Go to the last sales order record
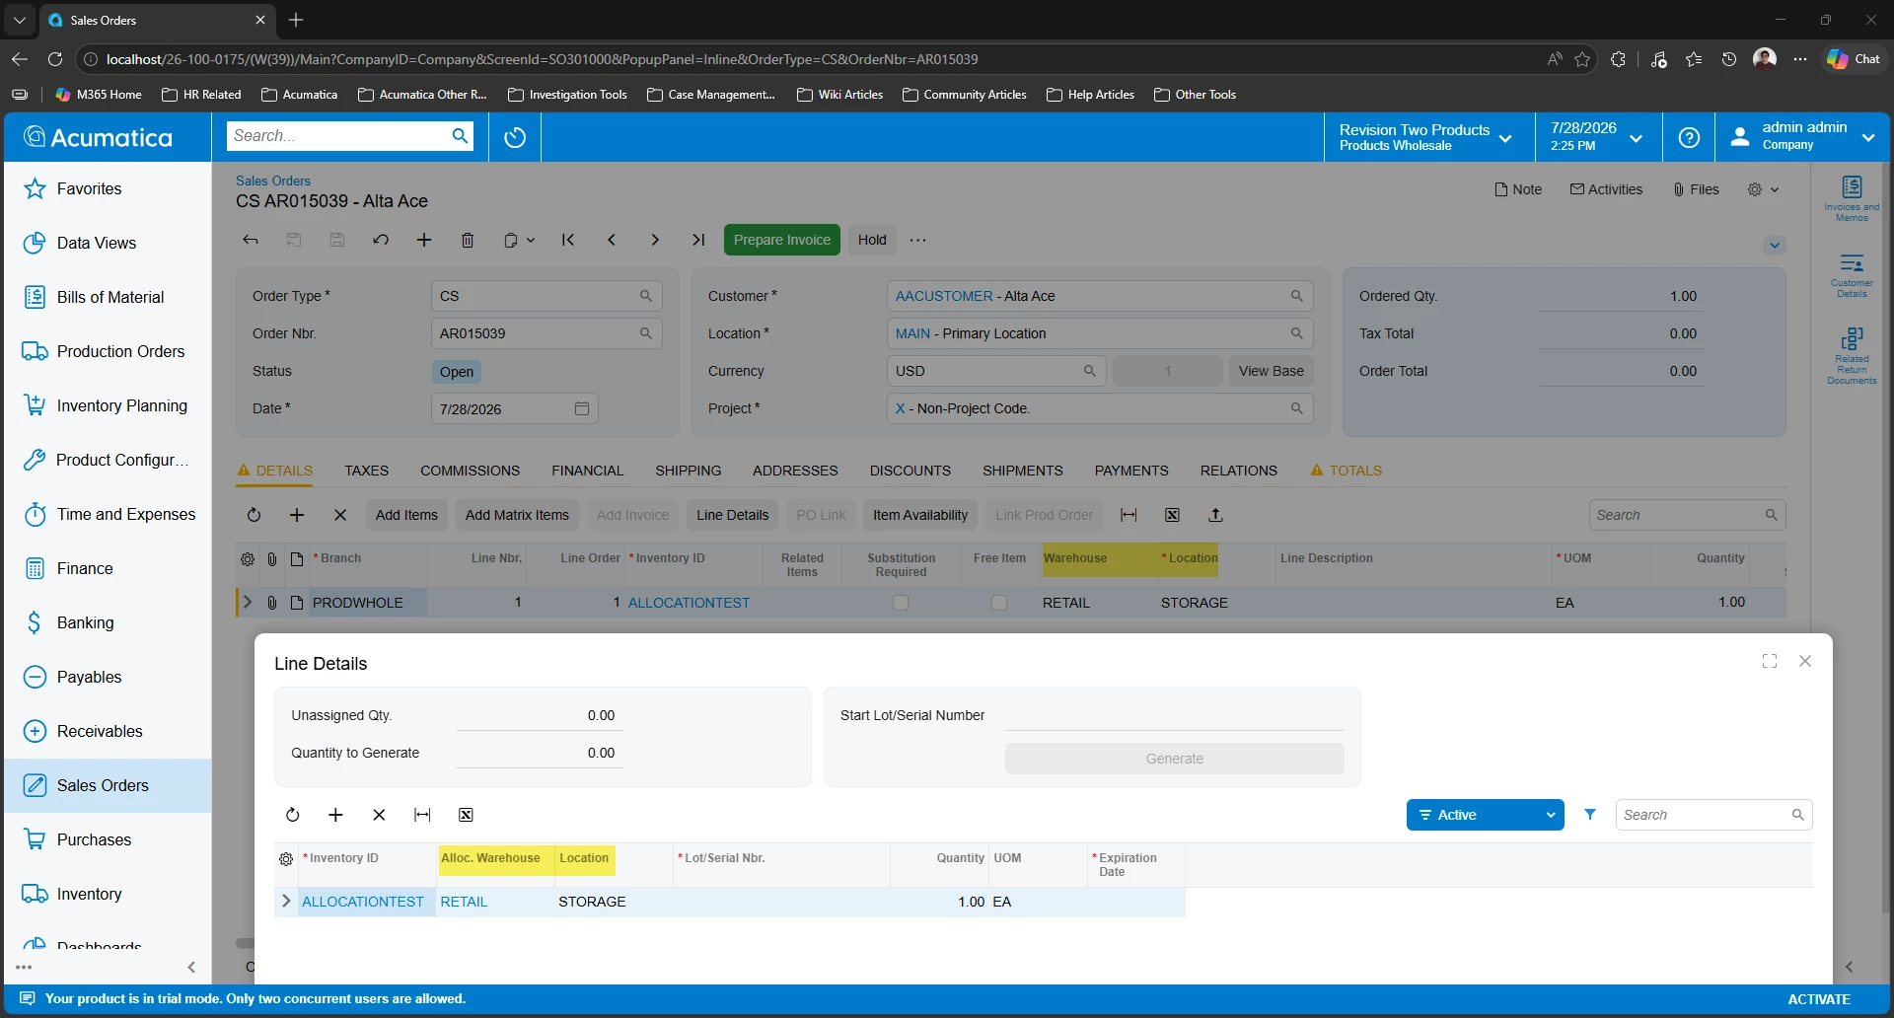The image size is (1894, 1018). (698, 240)
